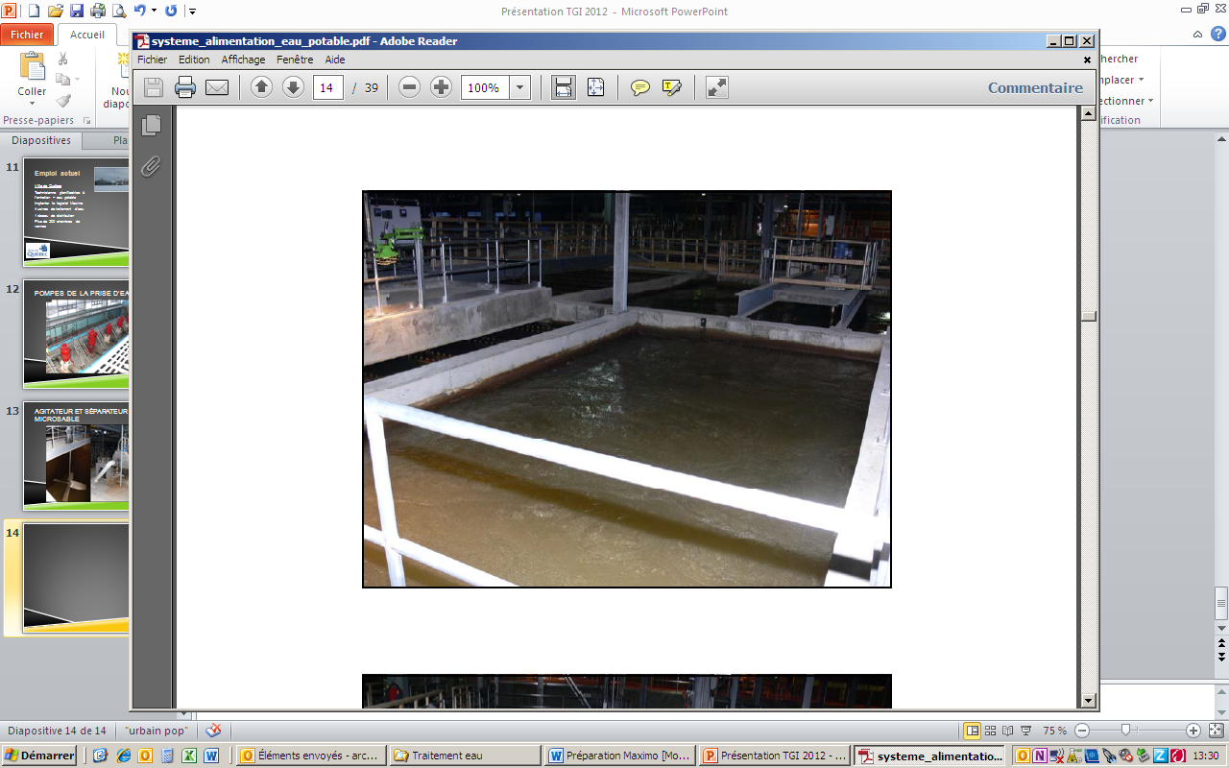
Task: Open Fichier menu in Adobe Reader
Action: 152,60
